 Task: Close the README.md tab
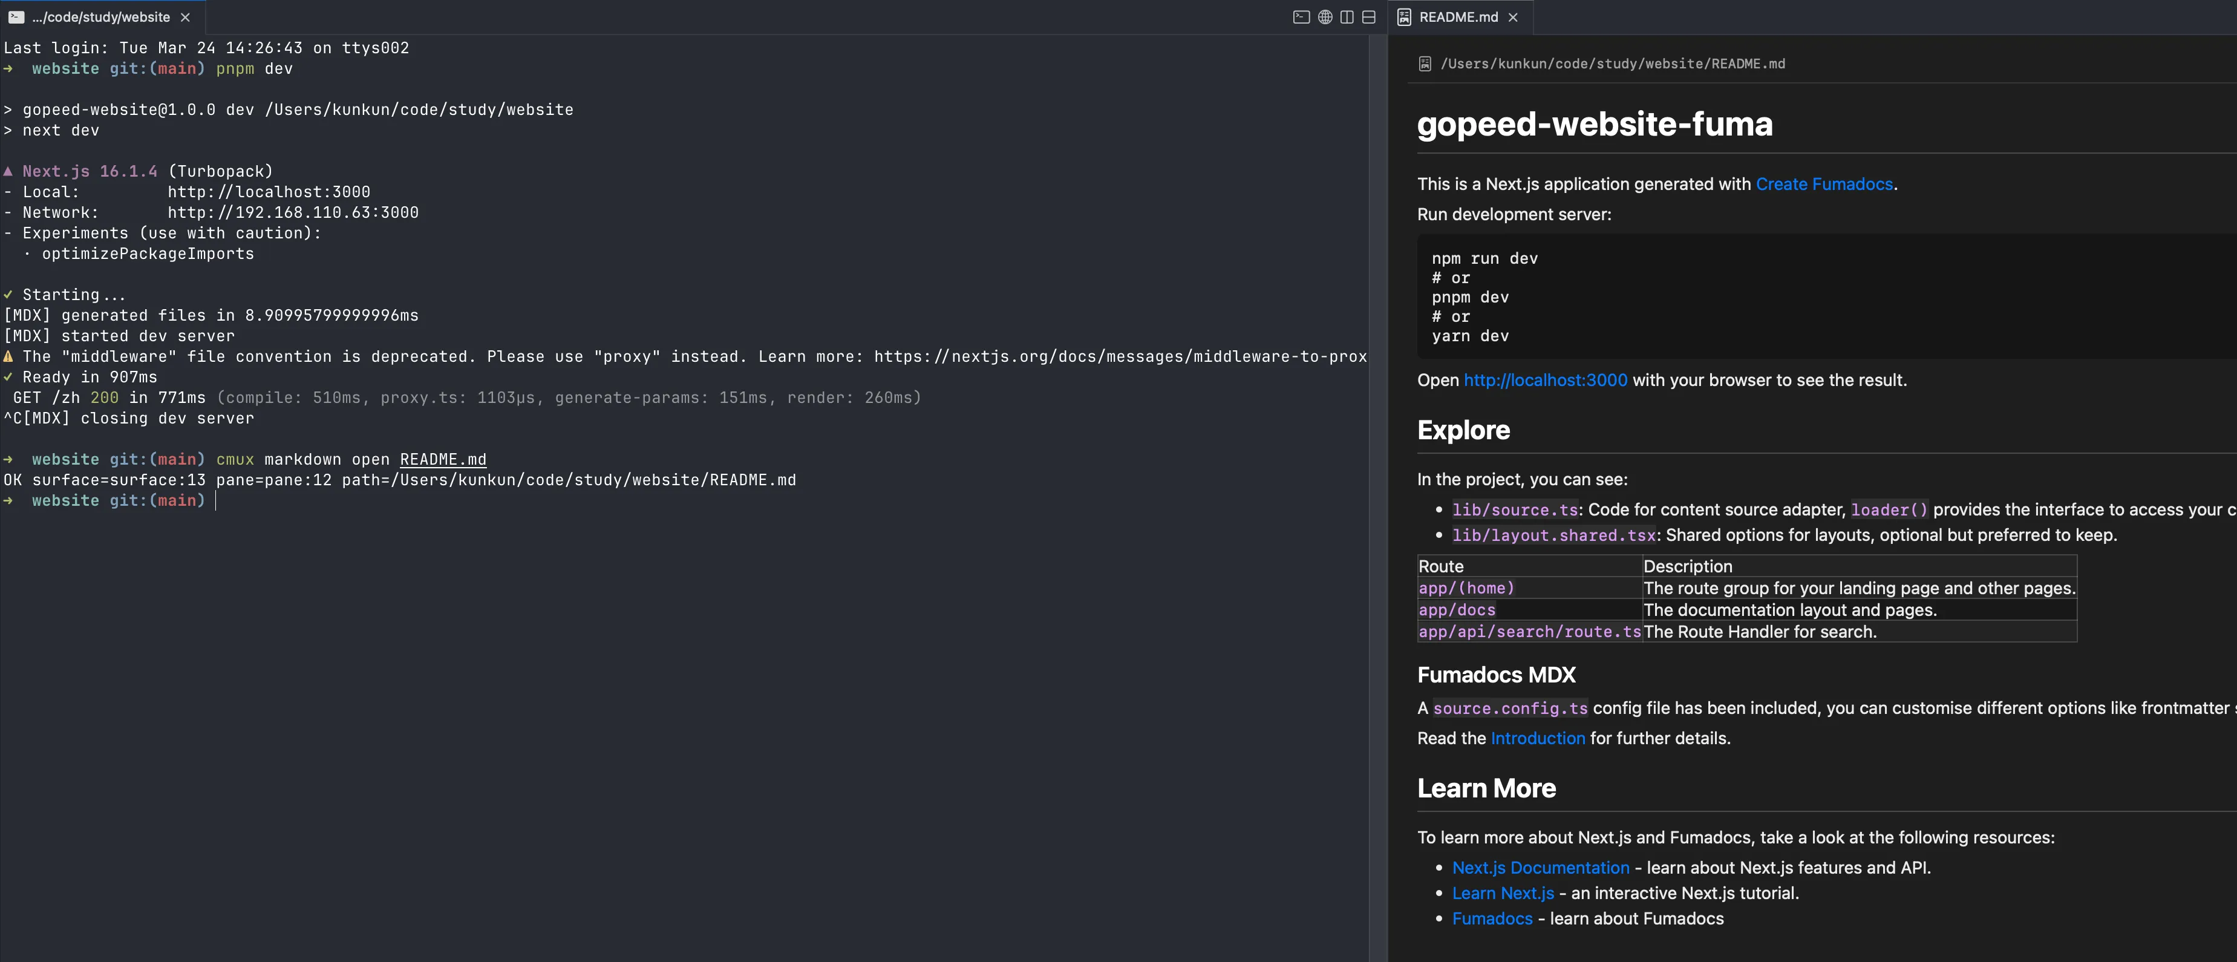[1514, 18]
